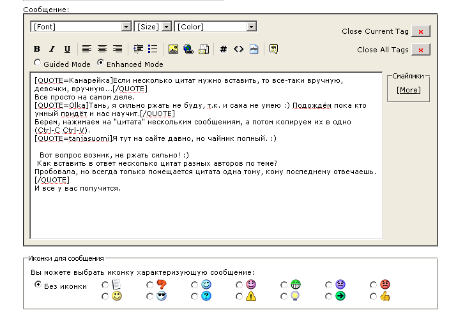Wrap selection in CODE tags using # icon
Screen dimensions: 449x315
pos(223,49)
